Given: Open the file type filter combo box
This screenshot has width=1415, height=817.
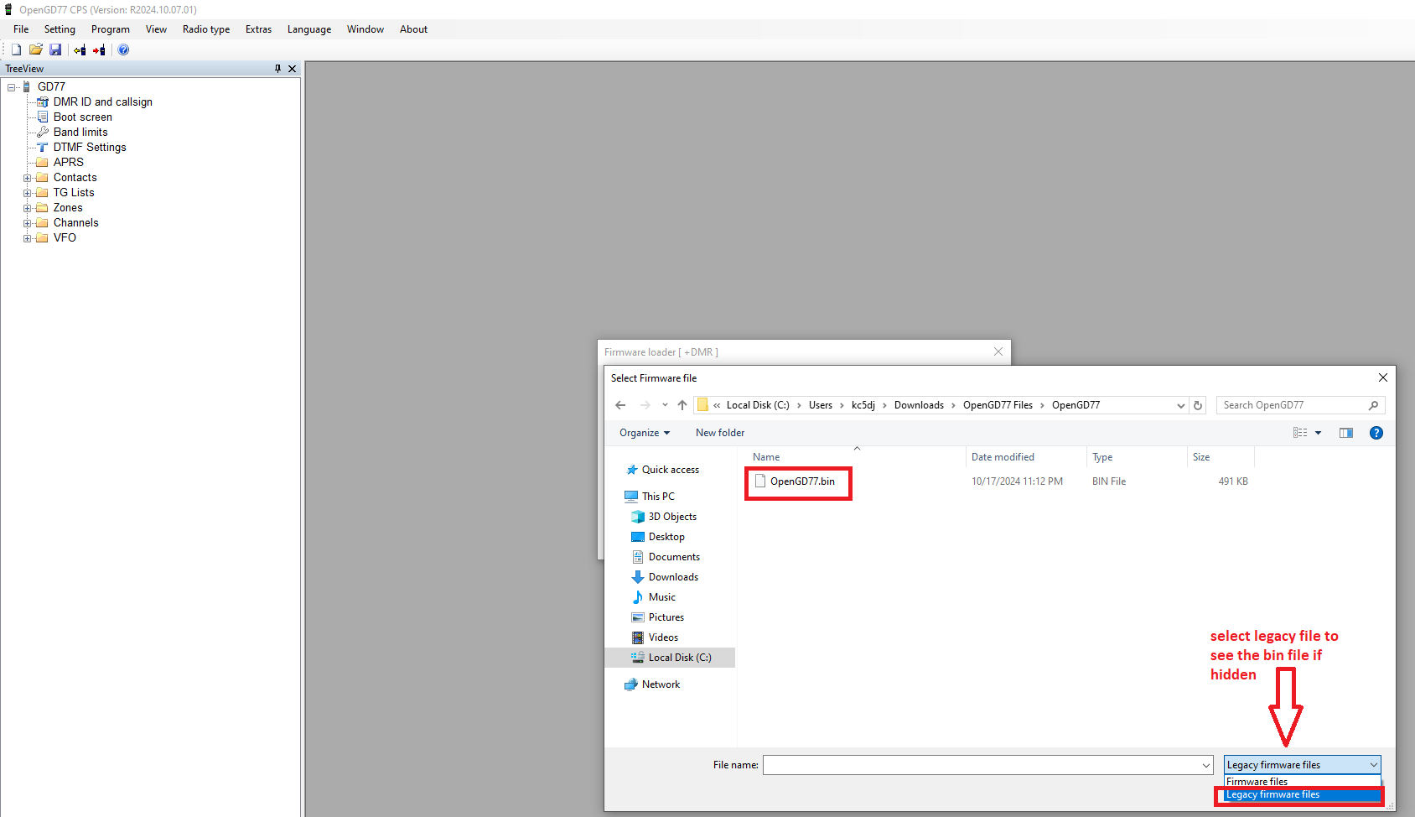Looking at the screenshot, I should tap(1302, 765).
